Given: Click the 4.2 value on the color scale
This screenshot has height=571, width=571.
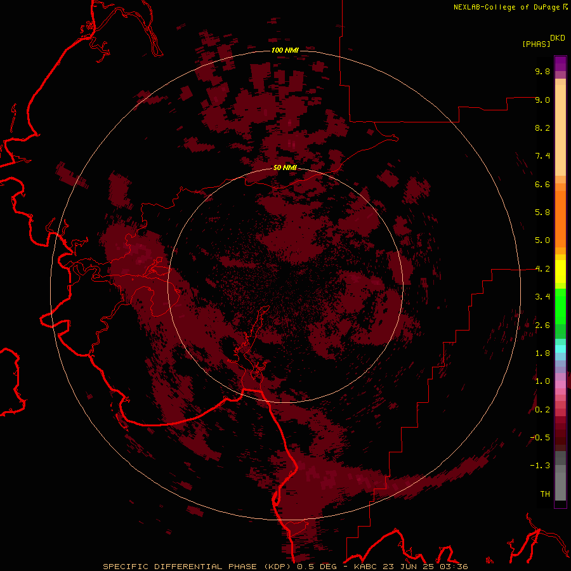Looking at the screenshot, I should (x=542, y=269).
